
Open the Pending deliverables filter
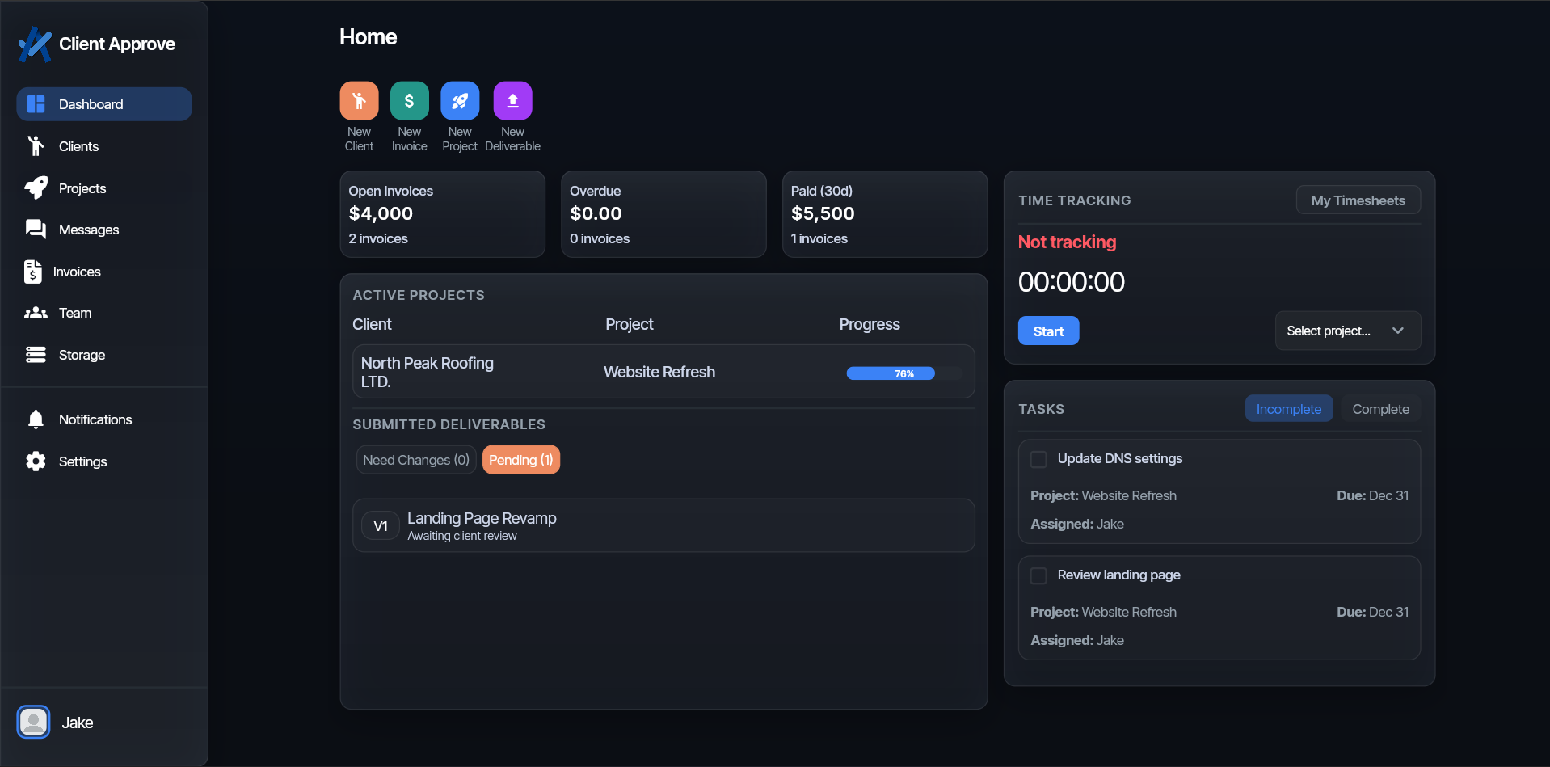click(x=520, y=459)
